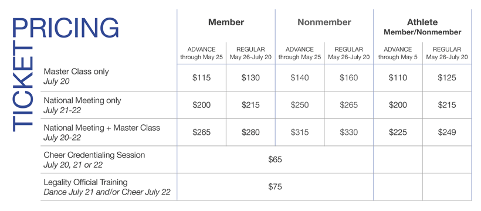Click the $249 Athlete regular price

pos(447,132)
